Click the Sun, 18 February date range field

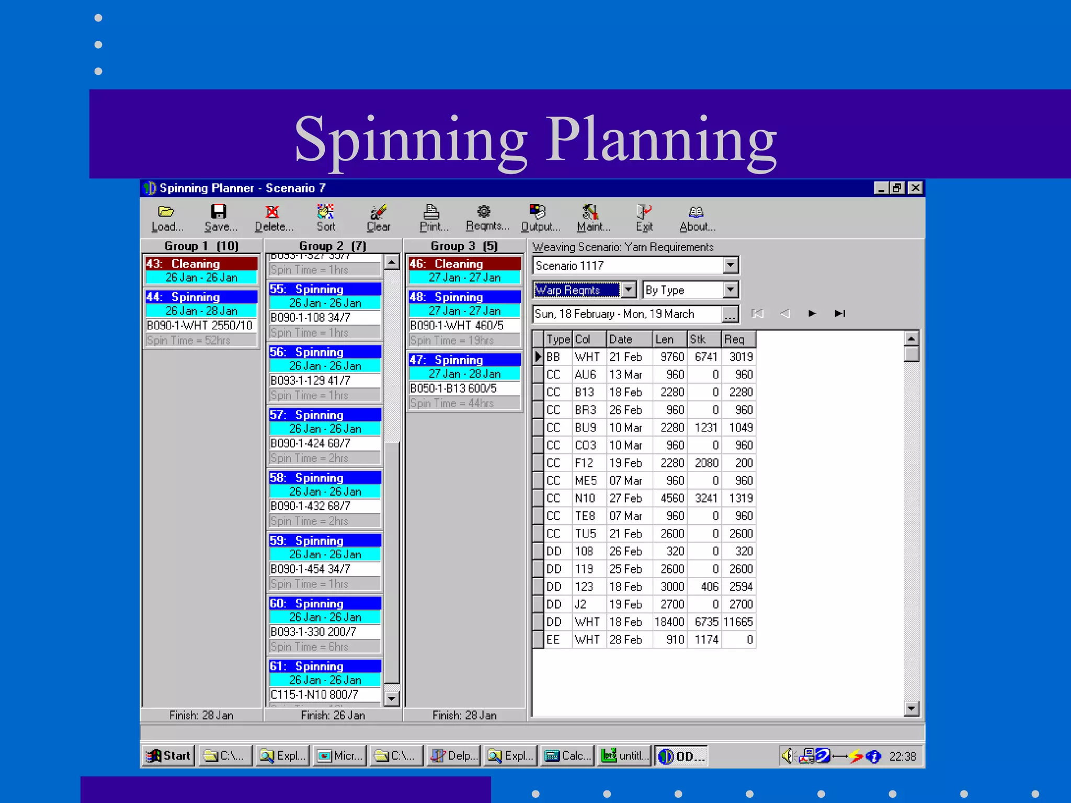[x=627, y=314]
